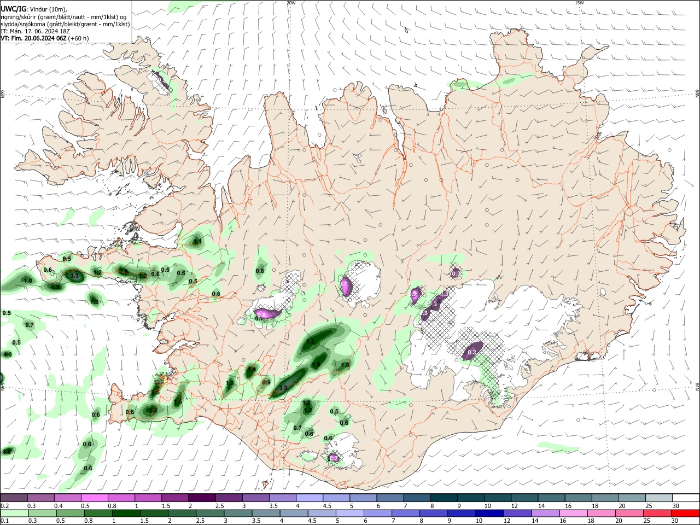
Task: Select the '3.3' rain value on Snæfellsnes
Action: (x=75, y=276)
